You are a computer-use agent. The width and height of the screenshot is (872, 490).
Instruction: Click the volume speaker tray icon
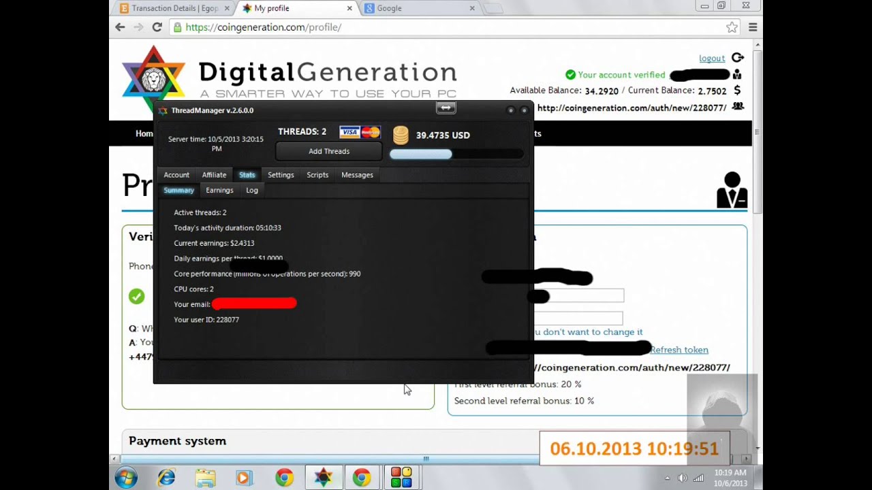(x=683, y=478)
